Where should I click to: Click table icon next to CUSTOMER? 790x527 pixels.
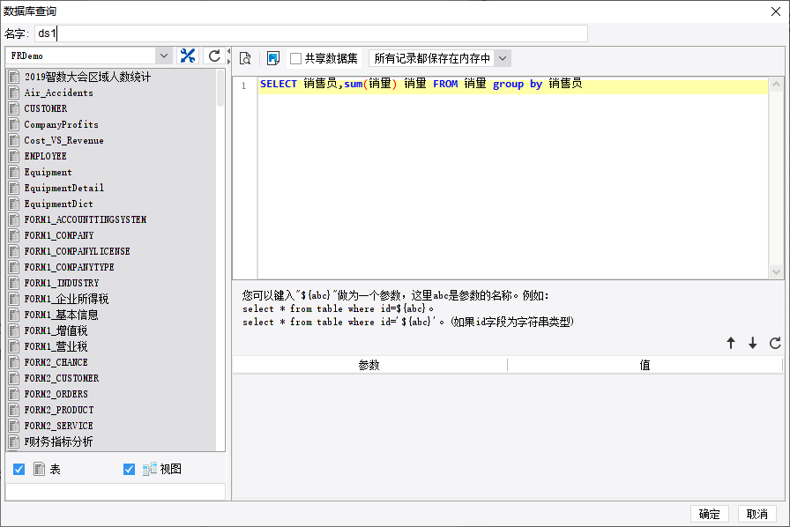click(14, 108)
